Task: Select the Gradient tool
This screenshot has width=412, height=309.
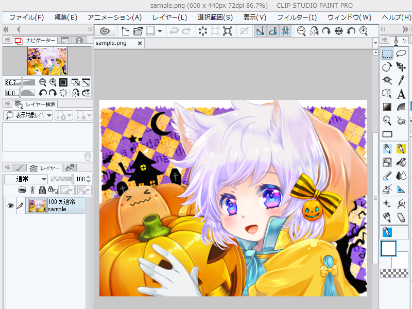Action: point(387,107)
